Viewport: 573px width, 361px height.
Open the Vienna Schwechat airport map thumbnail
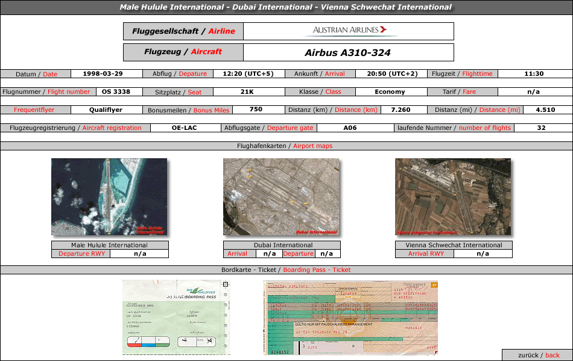click(x=453, y=197)
